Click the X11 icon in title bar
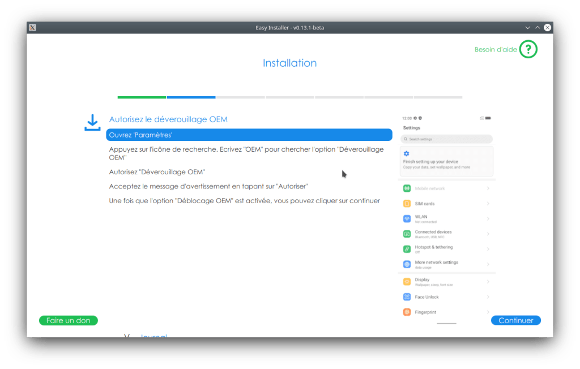Screen dimensions: 580x369 (x=33, y=27)
